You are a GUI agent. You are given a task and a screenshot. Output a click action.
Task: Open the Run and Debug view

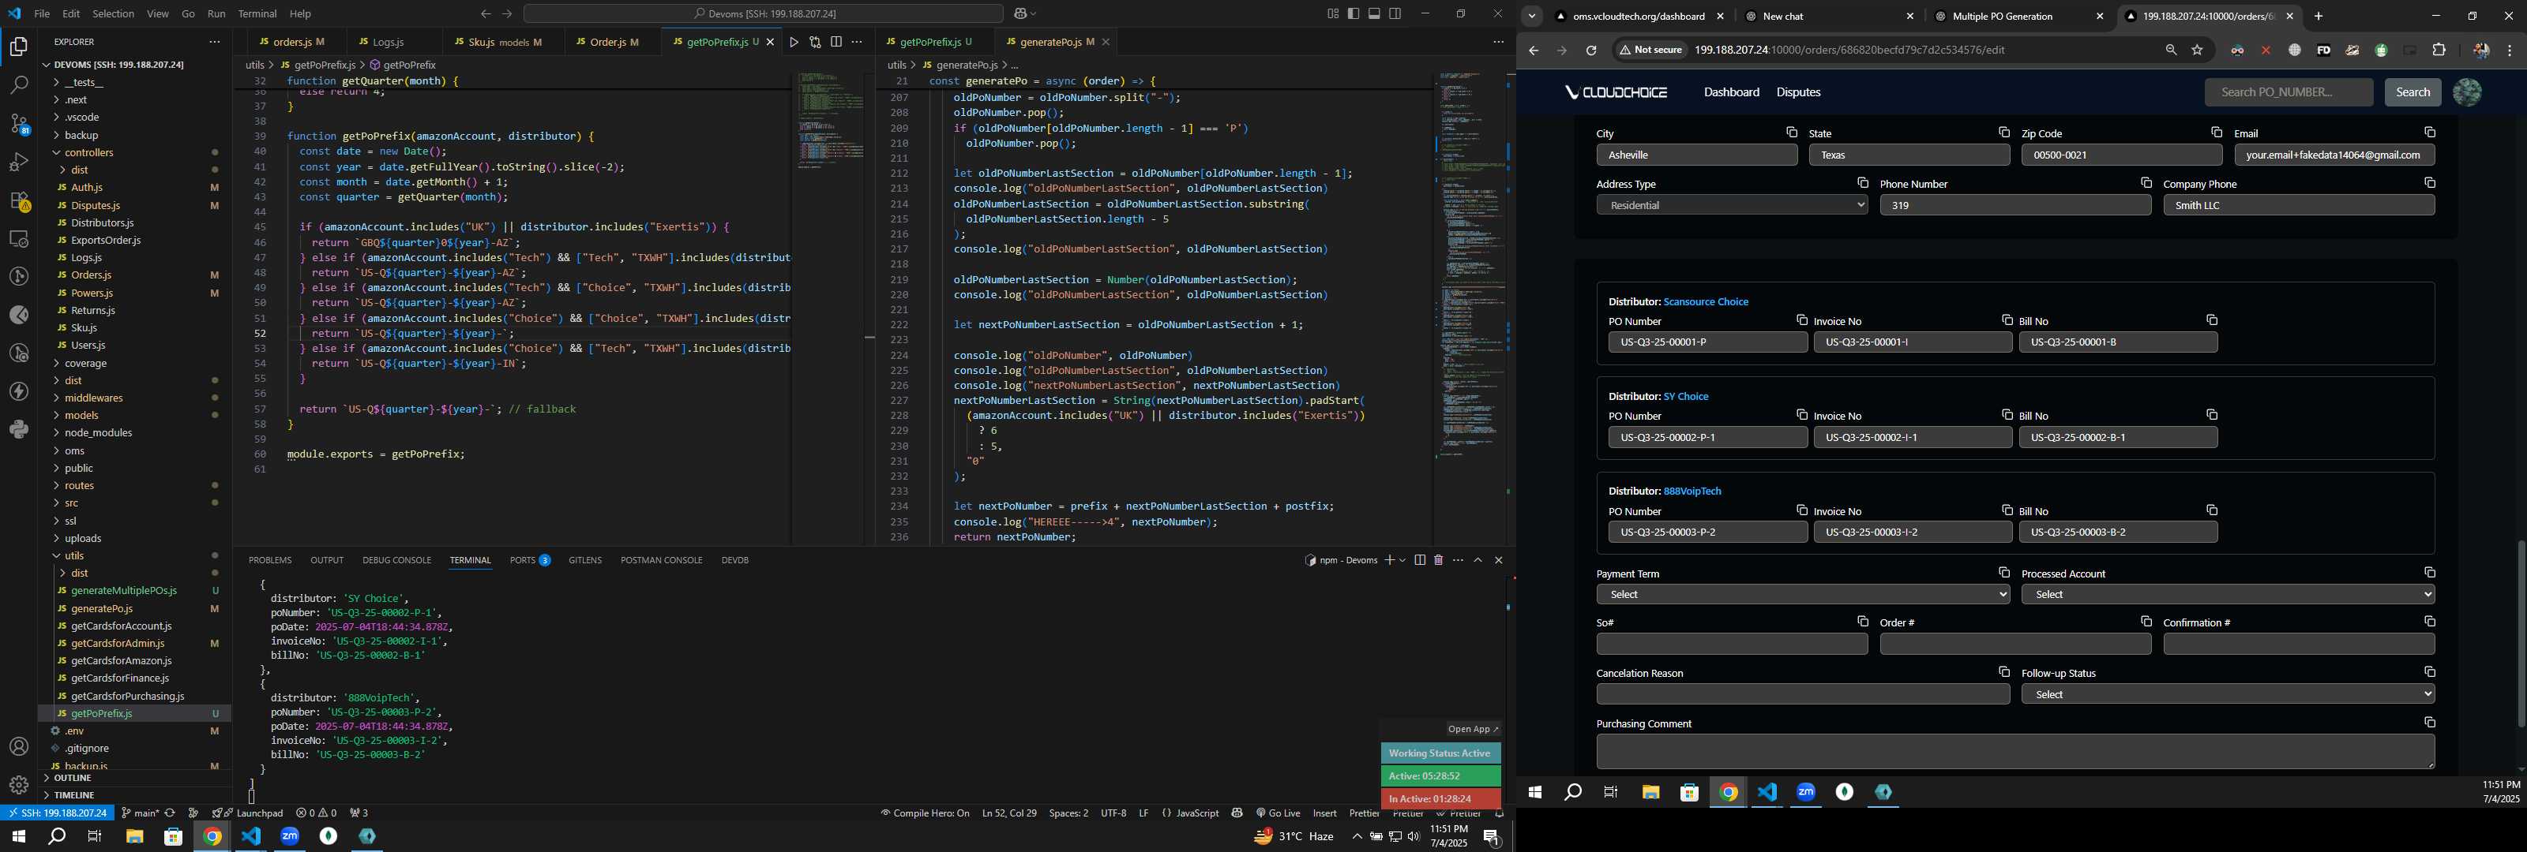coord(19,162)
